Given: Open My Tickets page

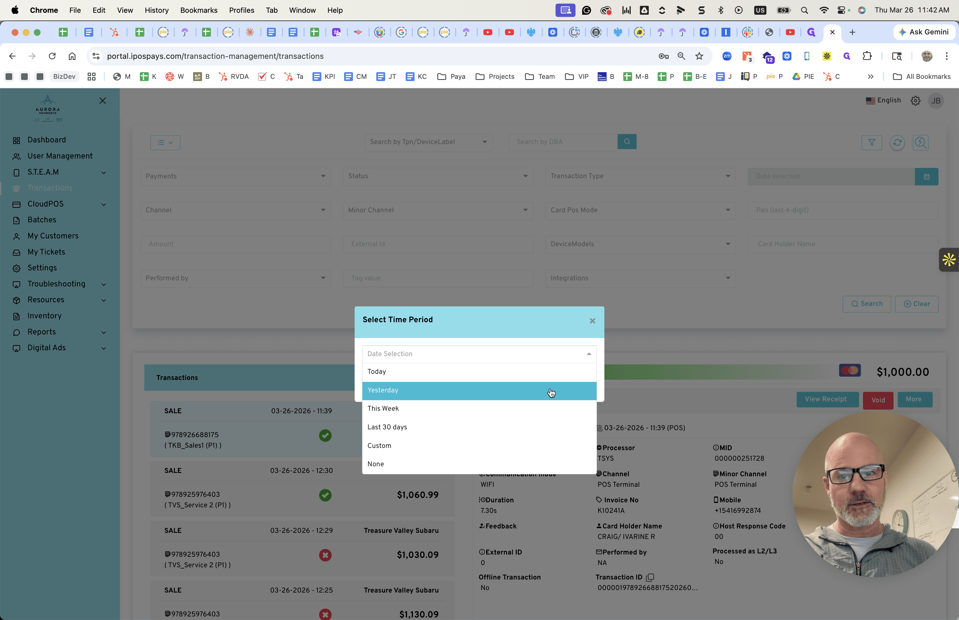Looking at the screenshot, I should pyautogui.click(x=46, y=252).
